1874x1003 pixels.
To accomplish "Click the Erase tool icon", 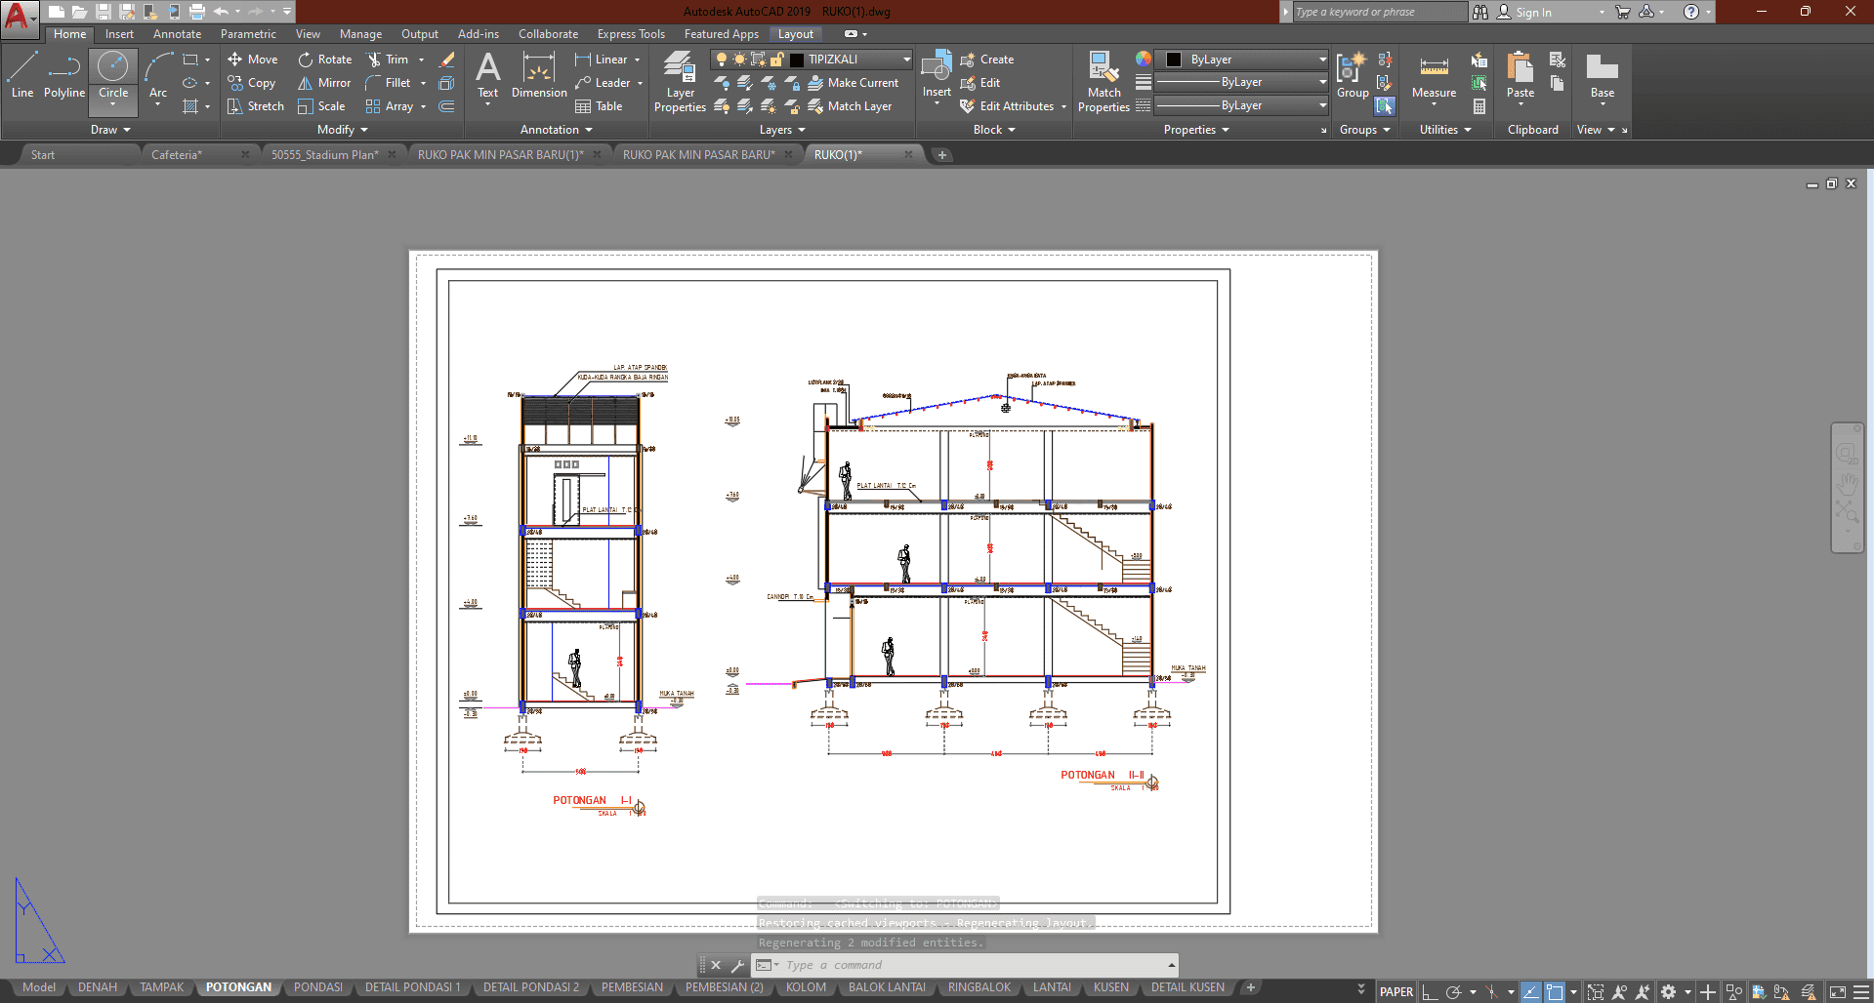I will tap(447, 60).
